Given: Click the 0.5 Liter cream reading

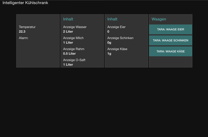Looking at the screenshot, I should point(69,54).
